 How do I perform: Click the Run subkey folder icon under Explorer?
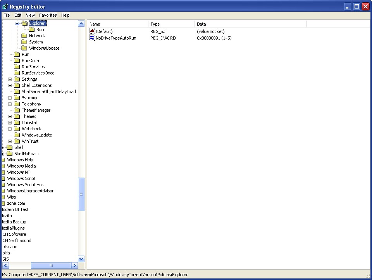(31, 29)
